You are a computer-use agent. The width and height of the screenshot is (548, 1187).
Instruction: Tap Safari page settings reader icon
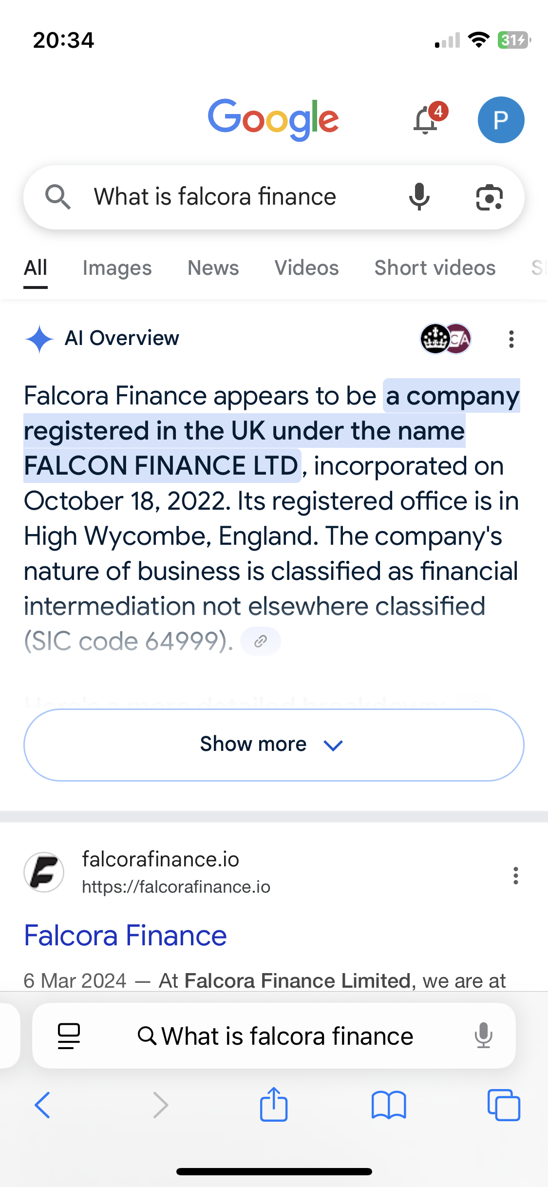coord(69,1035)
